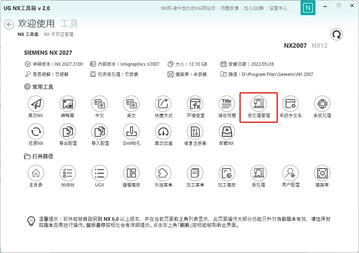
Task: Click the 导入配置 import icon
Action: [x=100, y=132]
